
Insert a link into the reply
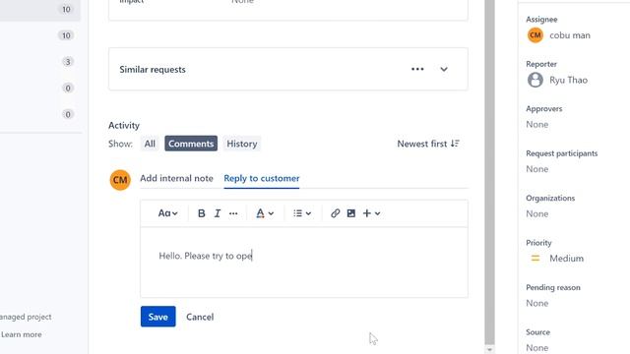335,213
